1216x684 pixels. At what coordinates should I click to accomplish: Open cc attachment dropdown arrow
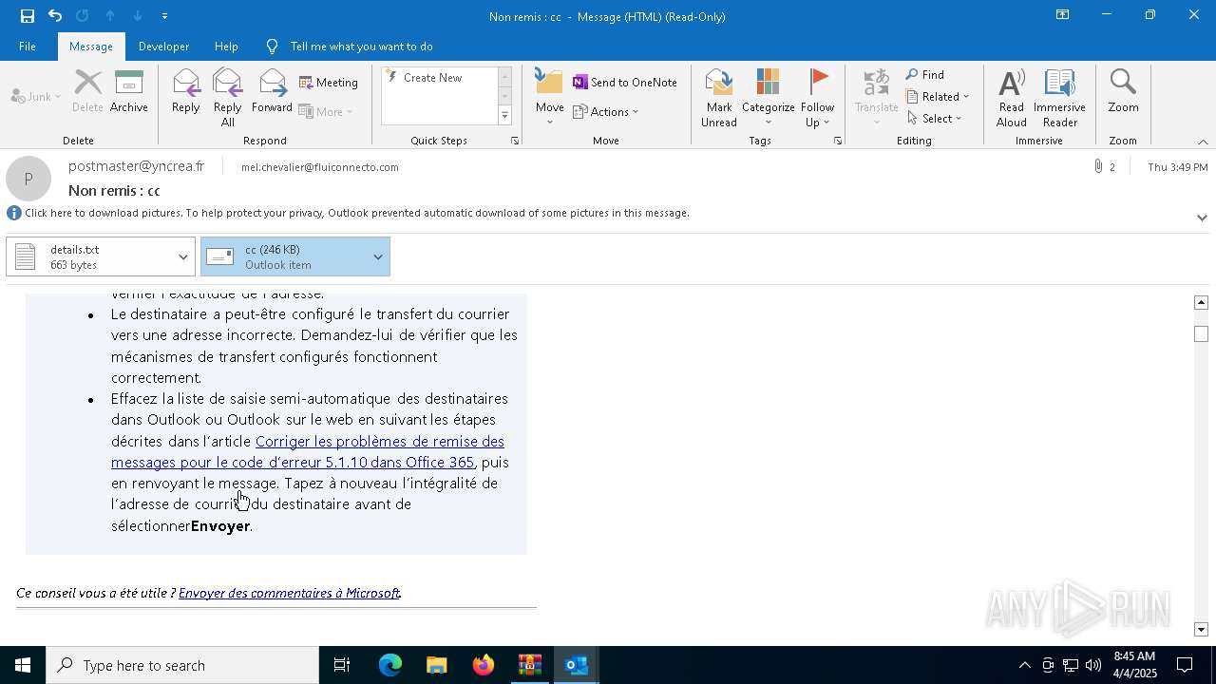coord(378,256)
